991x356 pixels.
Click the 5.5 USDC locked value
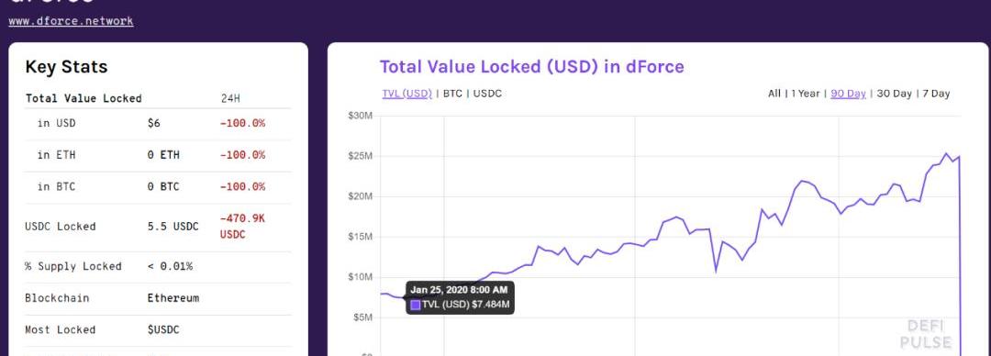173,227
